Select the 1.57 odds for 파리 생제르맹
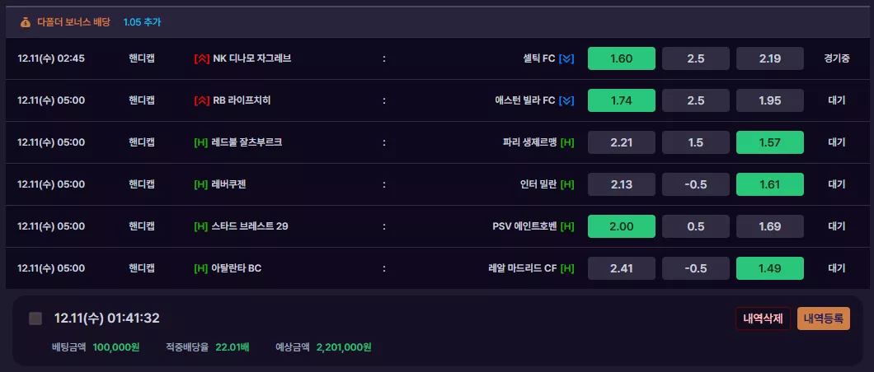The height and width of the screenshot is (372, 874). click(x=770, y=142)
